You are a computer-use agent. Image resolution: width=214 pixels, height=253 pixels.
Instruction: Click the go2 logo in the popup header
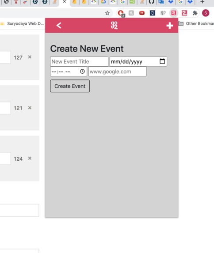[x=114, y=26]
